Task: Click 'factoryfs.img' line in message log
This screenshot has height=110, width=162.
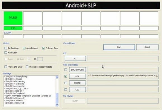Action: (x=16, y=77)
